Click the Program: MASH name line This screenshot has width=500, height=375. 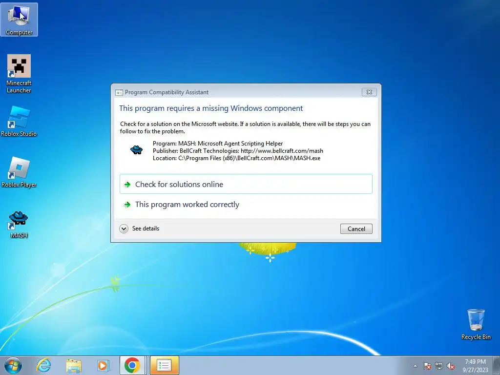218,144
